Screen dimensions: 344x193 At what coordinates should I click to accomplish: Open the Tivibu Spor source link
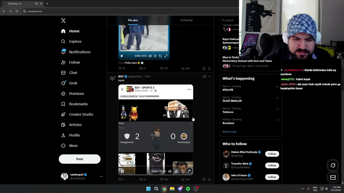[130, 63]
